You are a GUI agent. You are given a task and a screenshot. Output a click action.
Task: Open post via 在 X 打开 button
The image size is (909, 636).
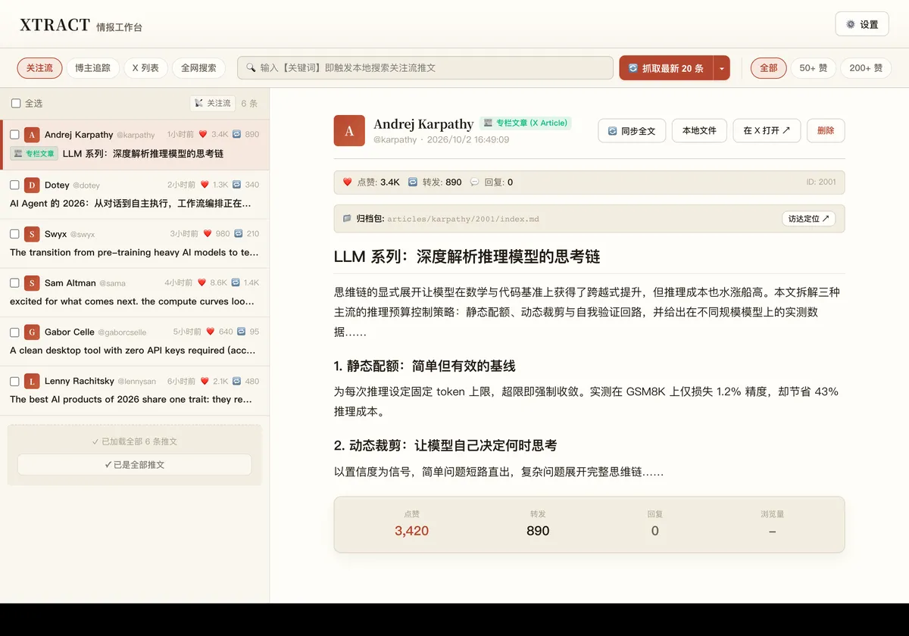click(x=767, y=130)
